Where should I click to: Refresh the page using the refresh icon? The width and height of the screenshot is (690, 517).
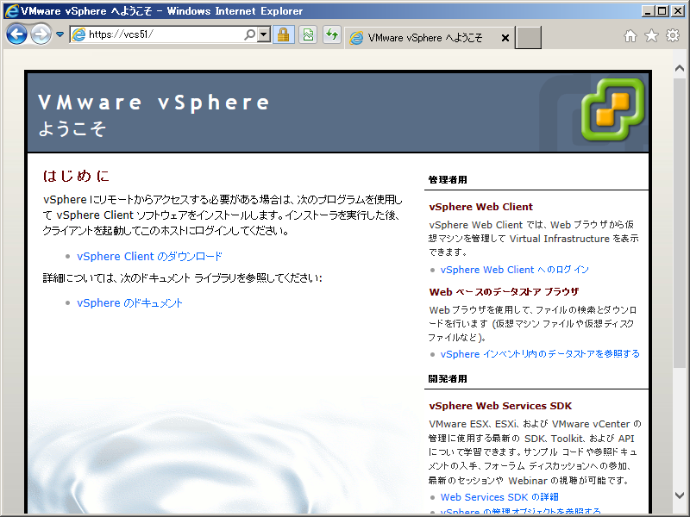(331, 36)
